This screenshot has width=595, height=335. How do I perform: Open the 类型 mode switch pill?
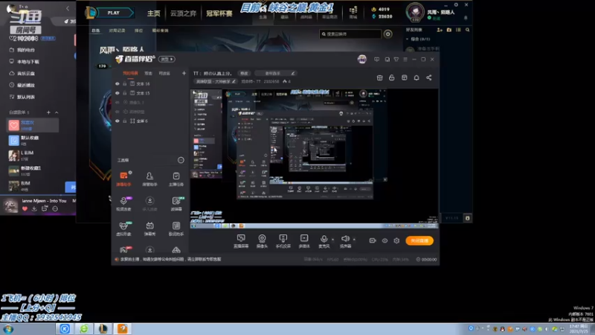click(x=167, y=60)
